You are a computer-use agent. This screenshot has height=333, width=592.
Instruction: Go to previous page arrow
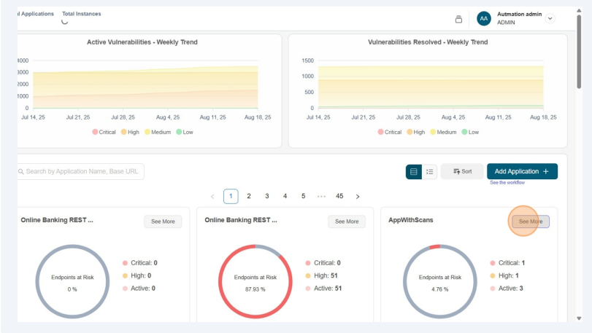(x=212, y=197)
